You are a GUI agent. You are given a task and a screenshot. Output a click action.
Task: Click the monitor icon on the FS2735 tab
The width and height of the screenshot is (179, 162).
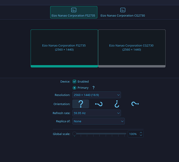(x=74, y=10)
